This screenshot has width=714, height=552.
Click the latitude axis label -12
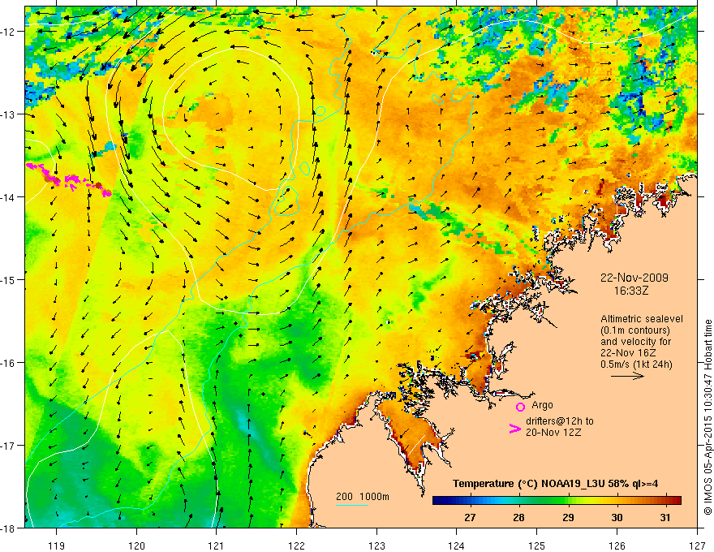point(9,32)
